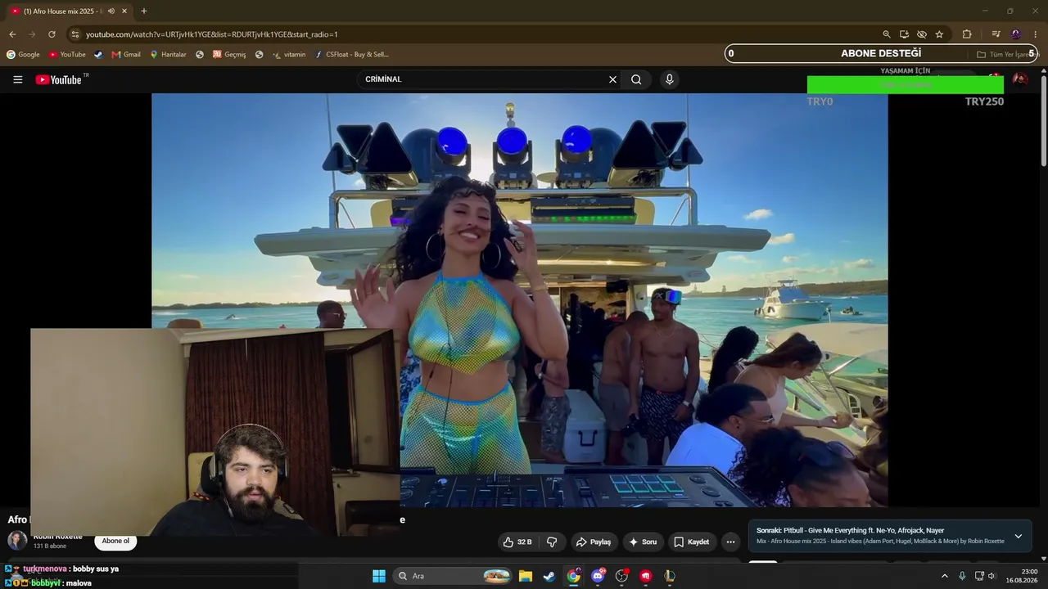Open site information icon in address bar

[75, 34]
